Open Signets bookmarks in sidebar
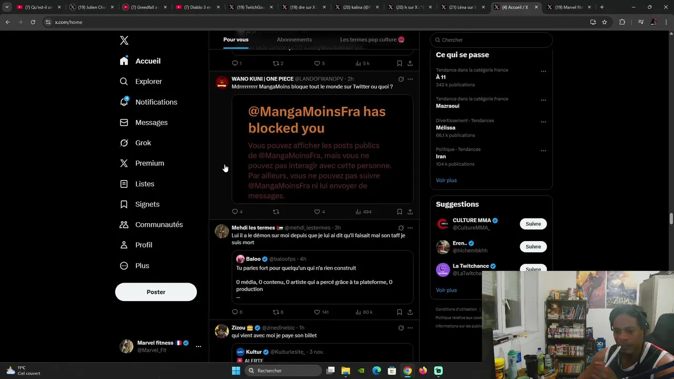The image size is (674, 379). click(x=140, y=204)
